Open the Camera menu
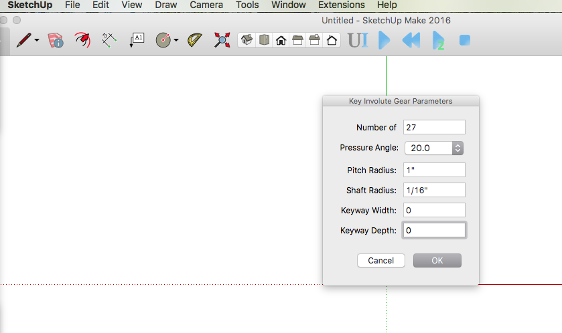Screen dimensions: 562x333 pos(206,5)
